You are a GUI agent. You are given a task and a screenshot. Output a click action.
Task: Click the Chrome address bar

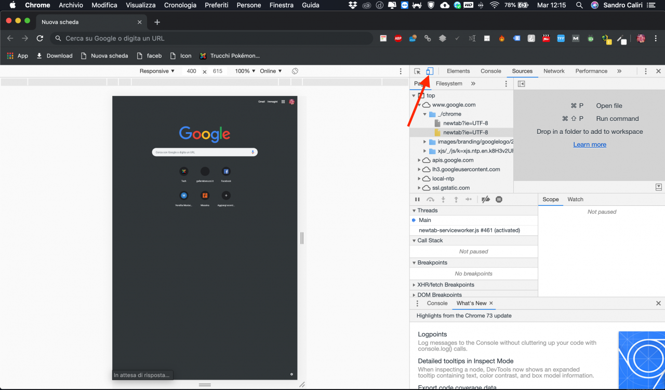[x=211, y=38]
